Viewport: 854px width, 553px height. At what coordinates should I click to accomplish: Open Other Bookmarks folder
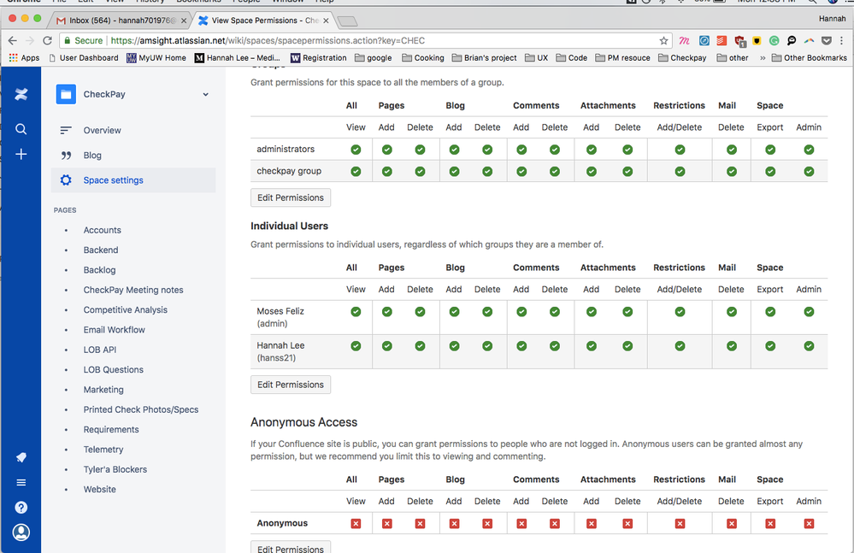[810, 58]
